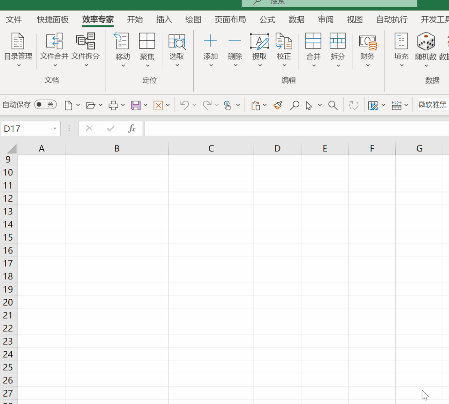Click the fx insert function button
This screenshot has height=404, width=449.
coord(132,129)
